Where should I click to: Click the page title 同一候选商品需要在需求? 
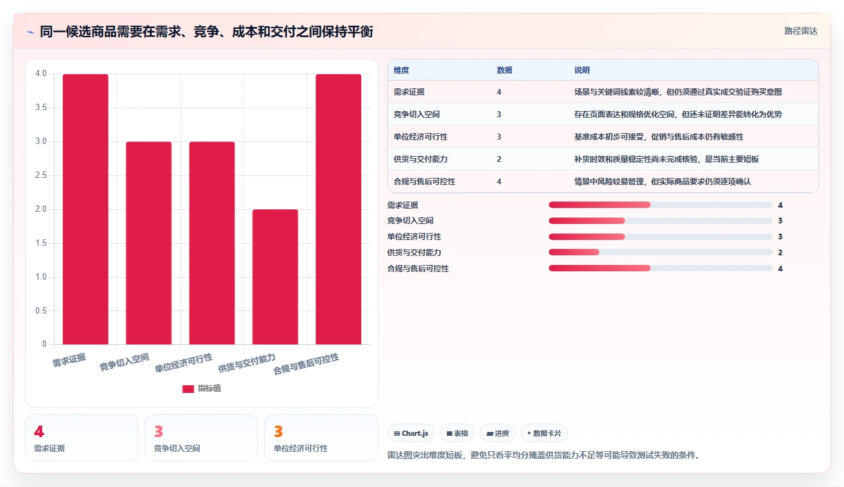(206, 32)
